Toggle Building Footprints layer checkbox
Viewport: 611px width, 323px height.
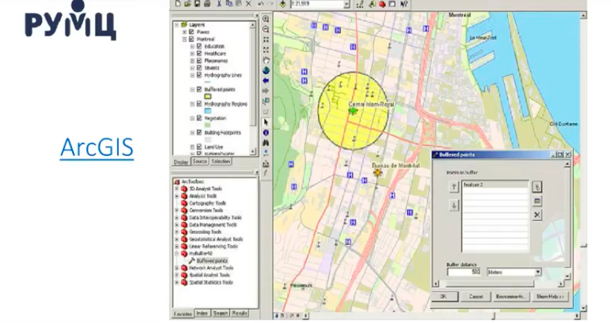point(199,133)
